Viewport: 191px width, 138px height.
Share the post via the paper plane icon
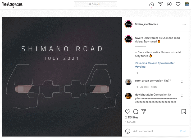144,111
